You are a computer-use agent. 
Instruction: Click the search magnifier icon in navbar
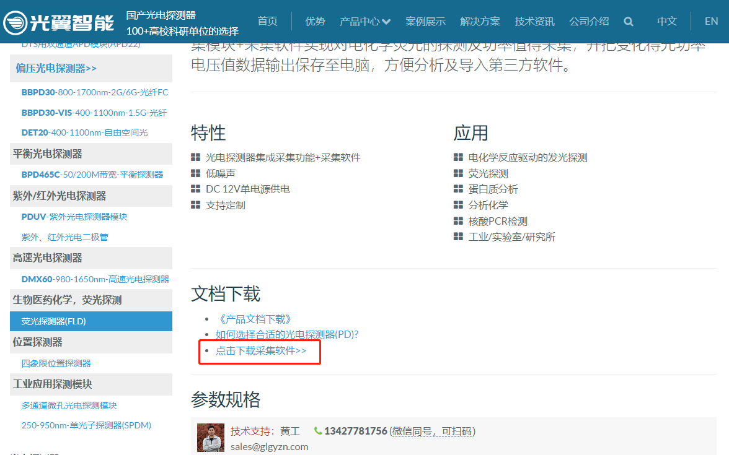(x=628, y=22)
